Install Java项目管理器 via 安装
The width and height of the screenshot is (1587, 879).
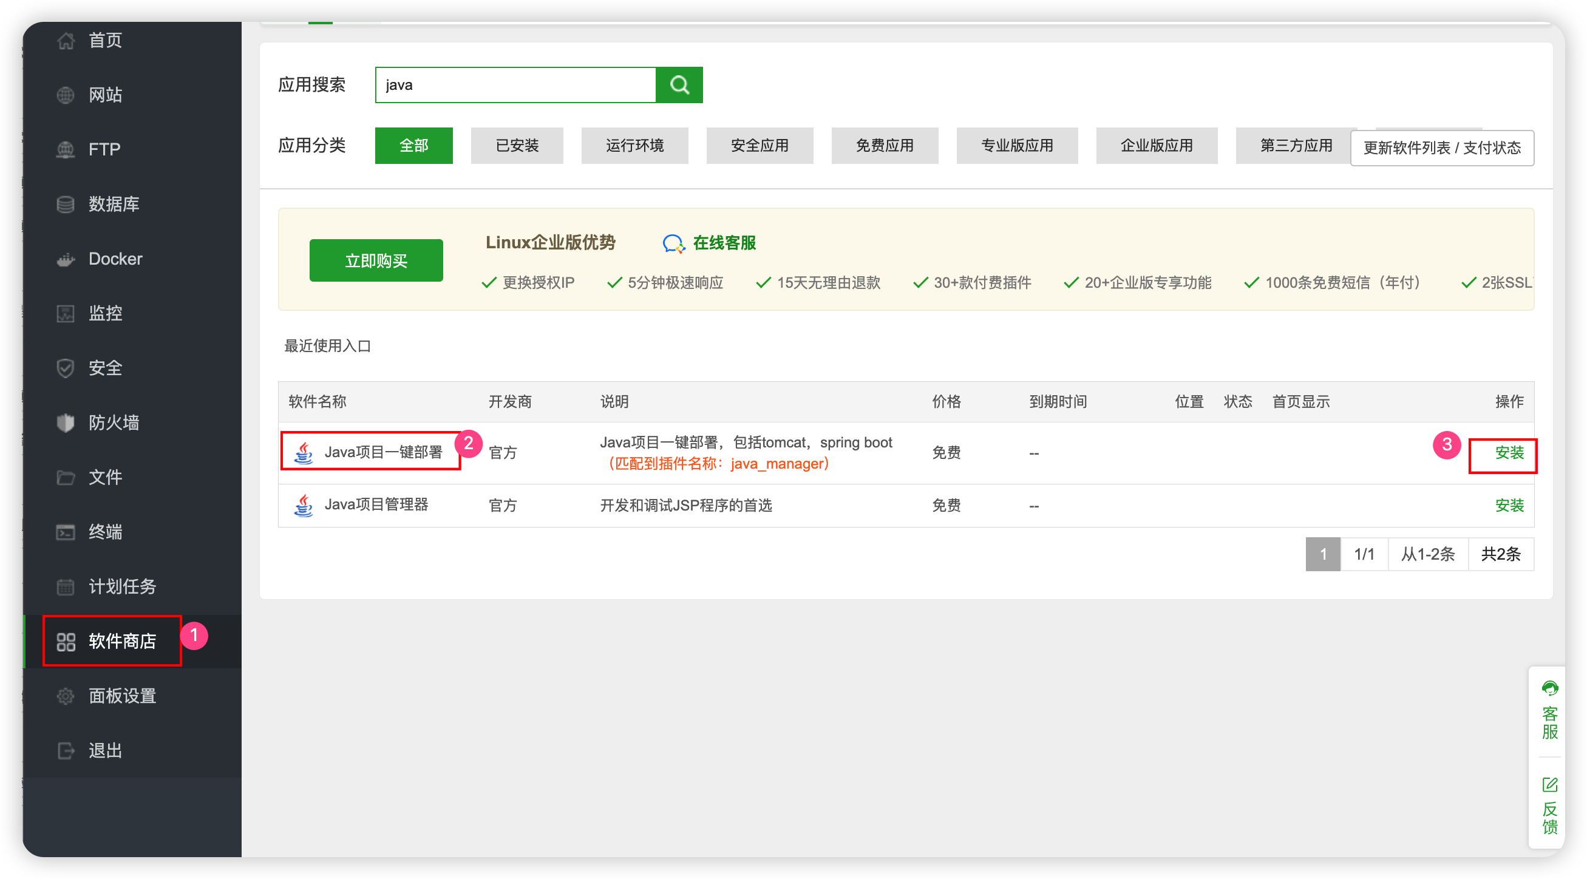1510,506
